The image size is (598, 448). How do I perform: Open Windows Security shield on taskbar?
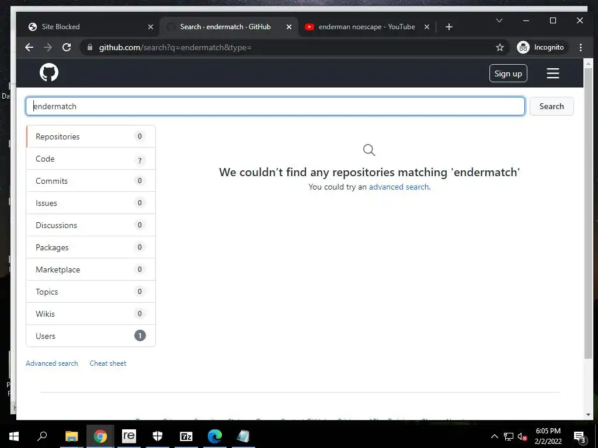click(x=158, y=436)
